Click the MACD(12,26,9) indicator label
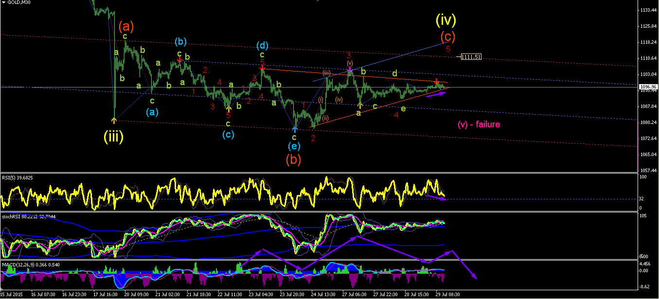659x299 pixels. pos(30,264)
